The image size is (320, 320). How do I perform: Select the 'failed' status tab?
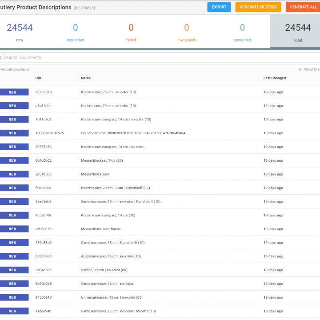131,32
